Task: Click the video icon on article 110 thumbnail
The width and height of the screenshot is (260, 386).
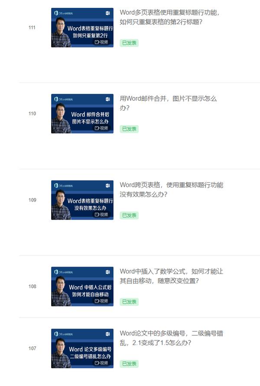Action: [x=97, y=128]
